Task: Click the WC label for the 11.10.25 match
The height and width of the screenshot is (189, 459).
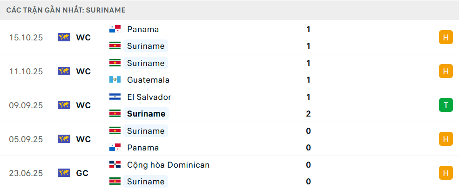Action: click(83, 72)
